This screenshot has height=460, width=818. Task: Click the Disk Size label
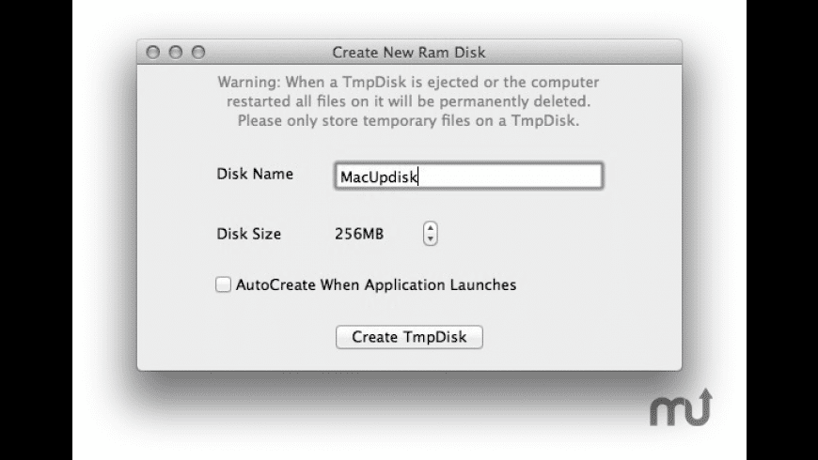249,234
